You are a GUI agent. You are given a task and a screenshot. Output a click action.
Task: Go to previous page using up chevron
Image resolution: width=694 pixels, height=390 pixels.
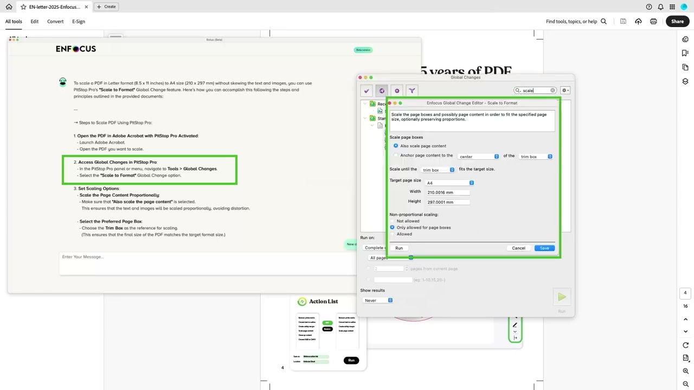pyautogui.click(x=685, y=320)
